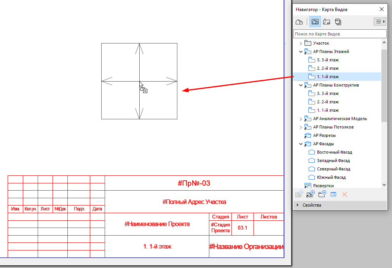Screen dimensions: 392x268
Task: Click the Изм. column header
Action: [16, 209]
